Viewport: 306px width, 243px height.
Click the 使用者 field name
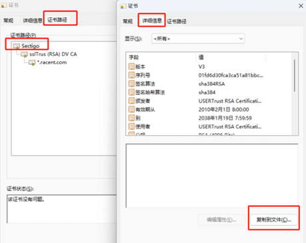point(143,126)
